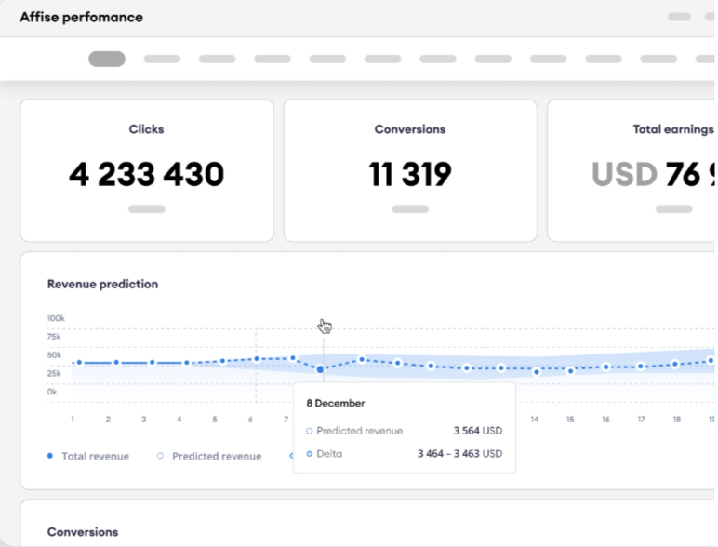Viewport: 718px width, 547px height.
Task: Click the gray pill under the Clicks value
Action: tap(147, 209)
